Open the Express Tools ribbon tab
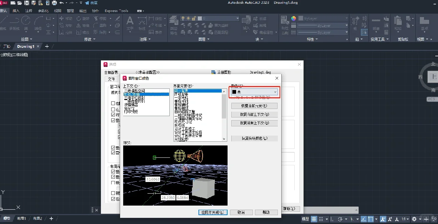Image resolution: width=438 pixels, height=224 pixels. [116, 11]
